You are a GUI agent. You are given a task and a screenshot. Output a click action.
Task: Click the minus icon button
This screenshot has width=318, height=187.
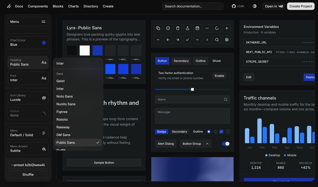coord(158,40)
